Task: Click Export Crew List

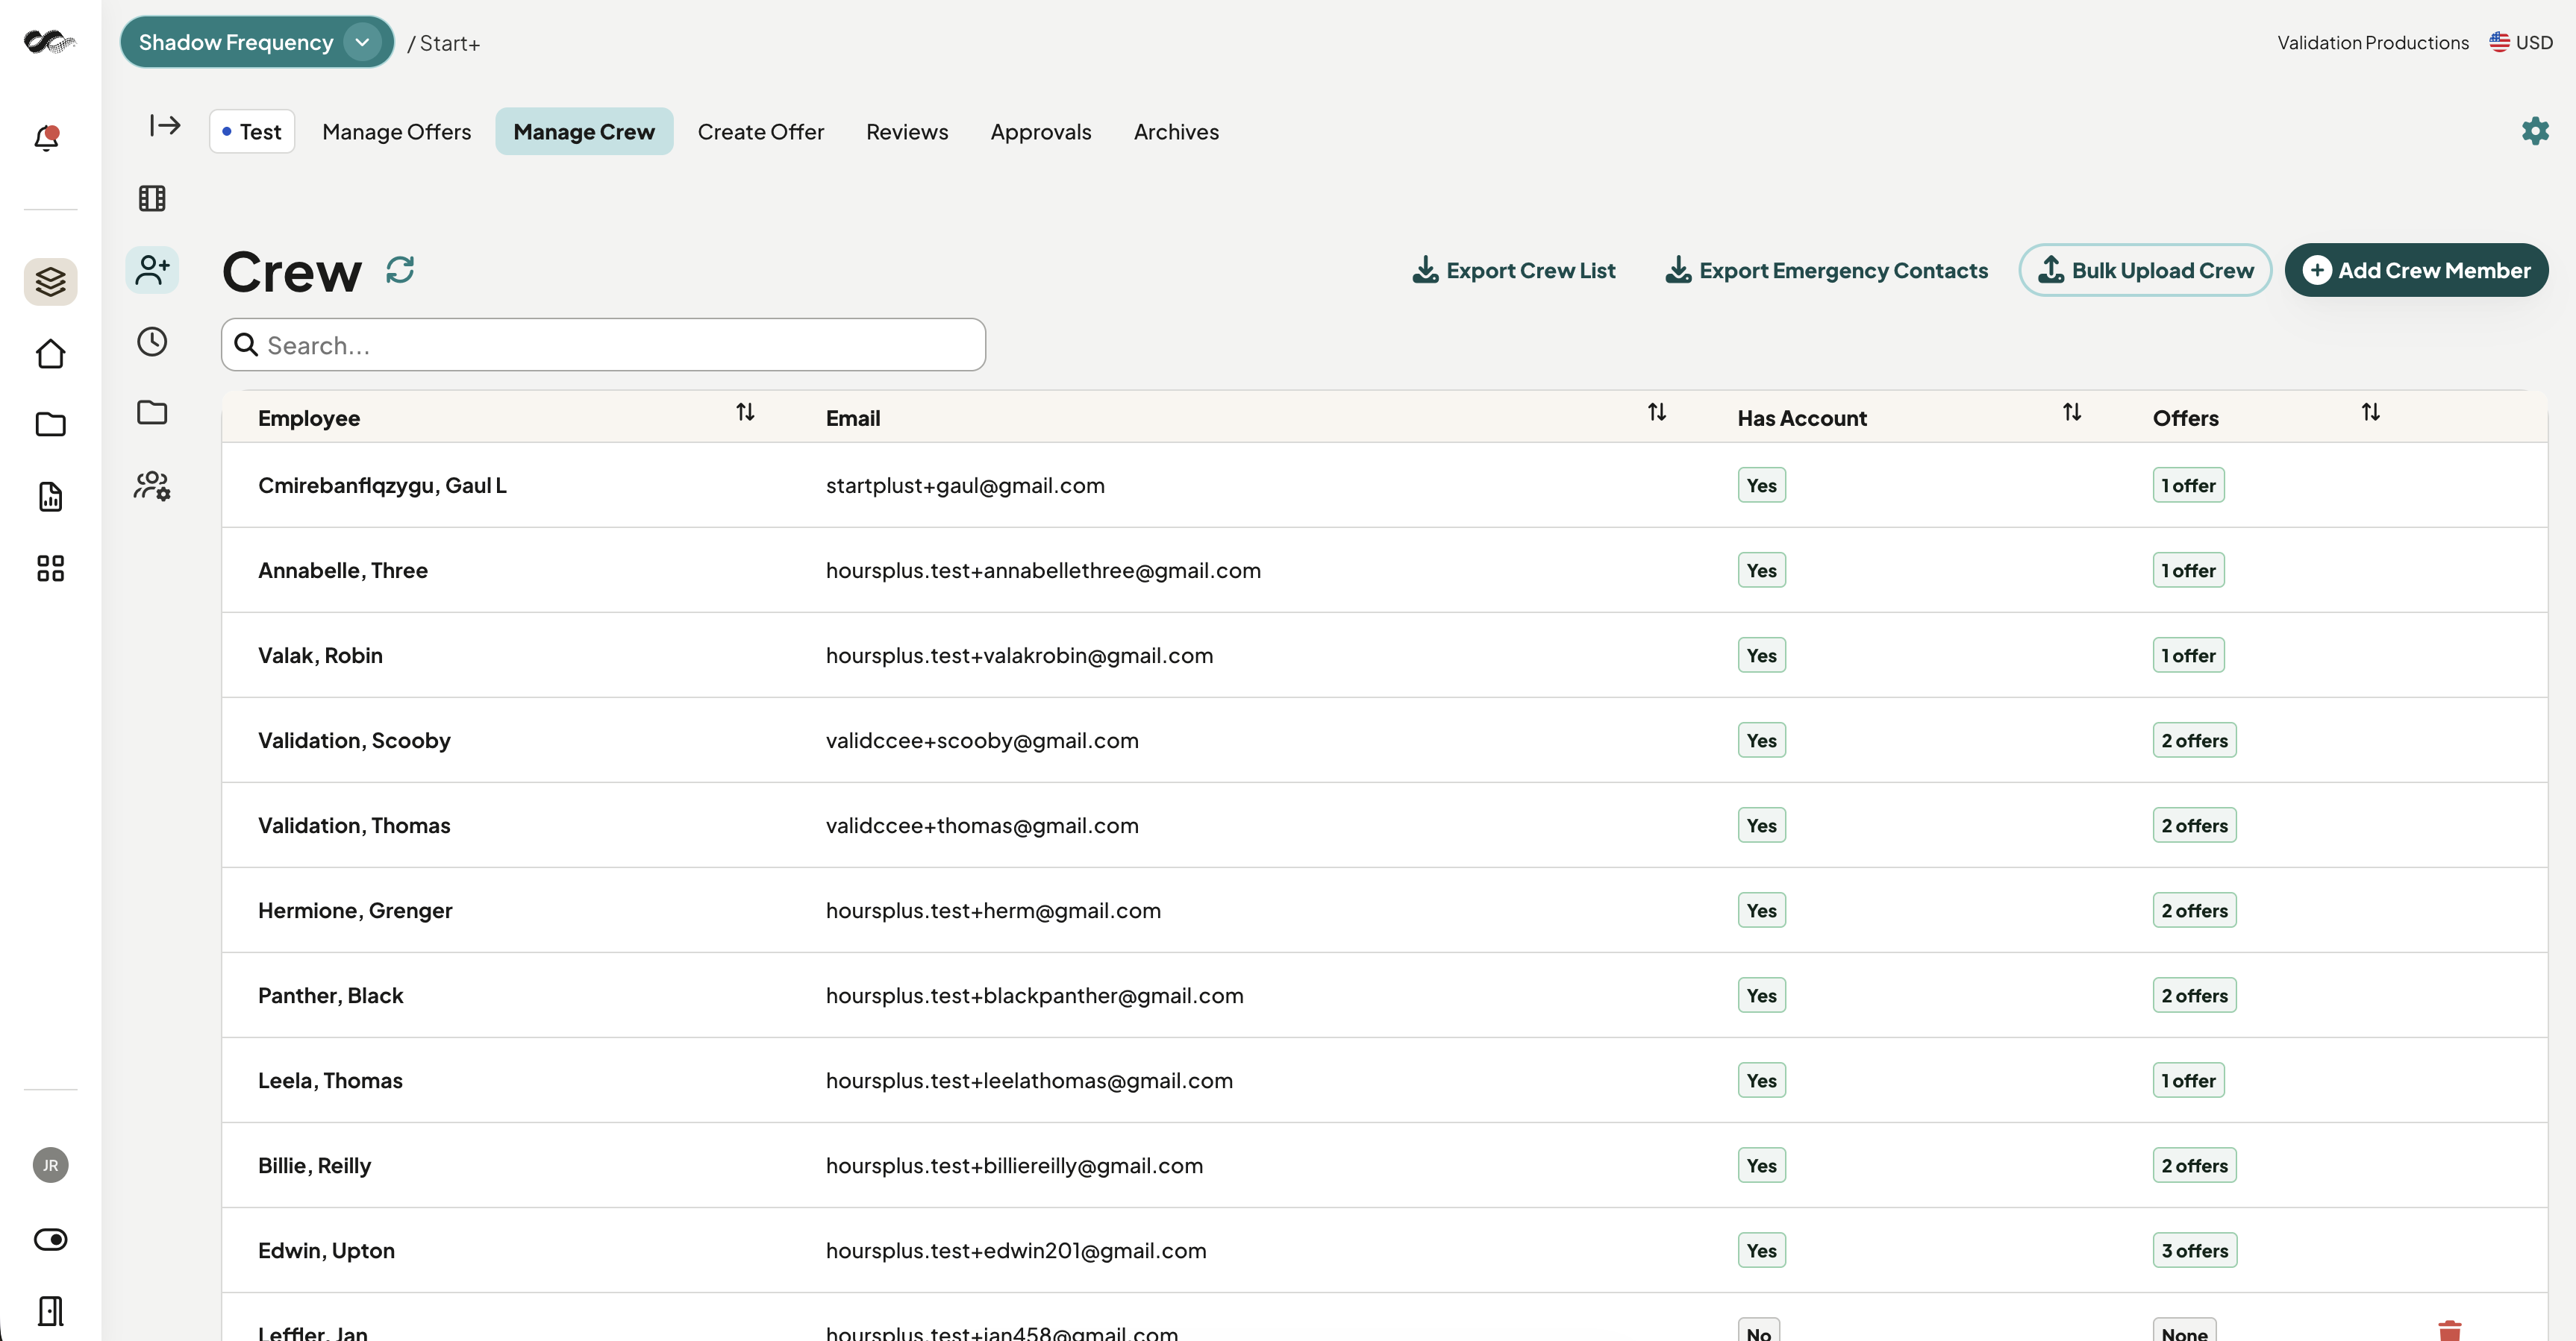Action: (x=1514, y=270)
